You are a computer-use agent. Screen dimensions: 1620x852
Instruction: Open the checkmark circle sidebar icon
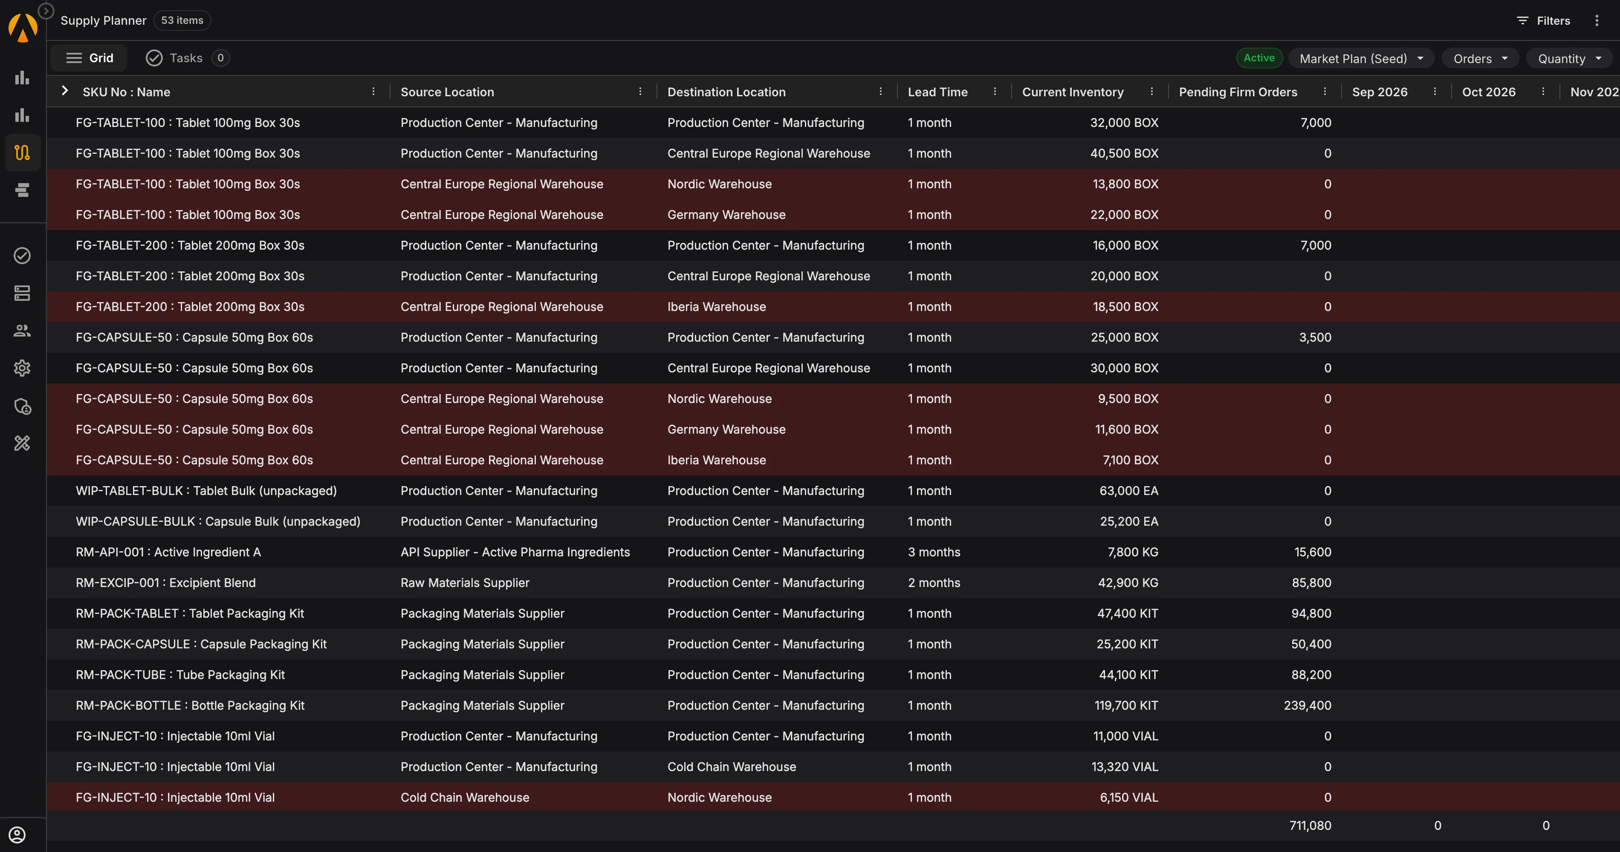[22, 256]
